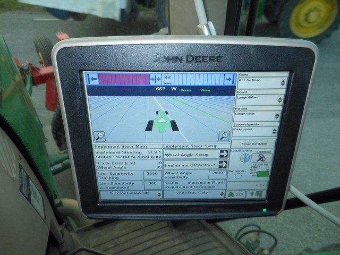This screenshot has height=255, width=340.
Task: Shift track left with left arrow
Action: pos(92,79)
